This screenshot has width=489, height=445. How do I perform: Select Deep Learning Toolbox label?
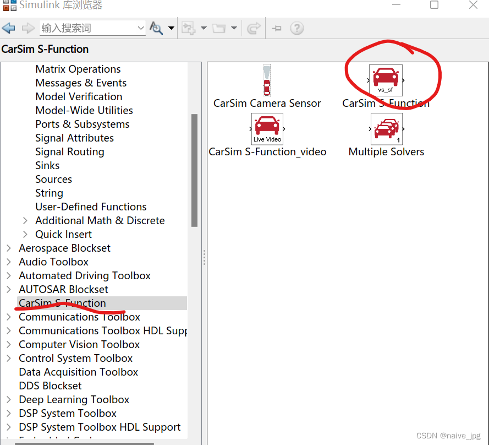74,399
